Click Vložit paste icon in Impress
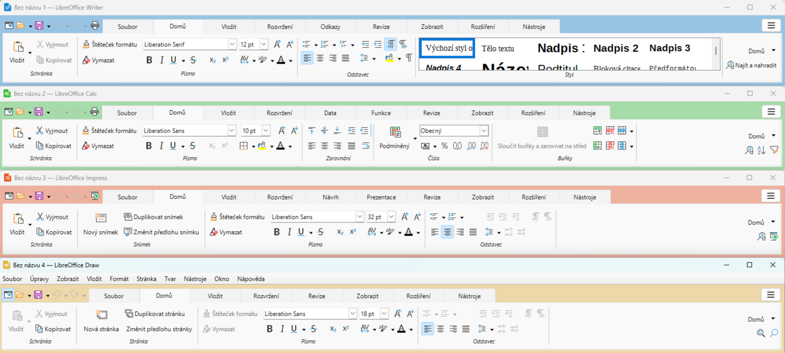Screen dimensions: 785x353 [17, 219]
